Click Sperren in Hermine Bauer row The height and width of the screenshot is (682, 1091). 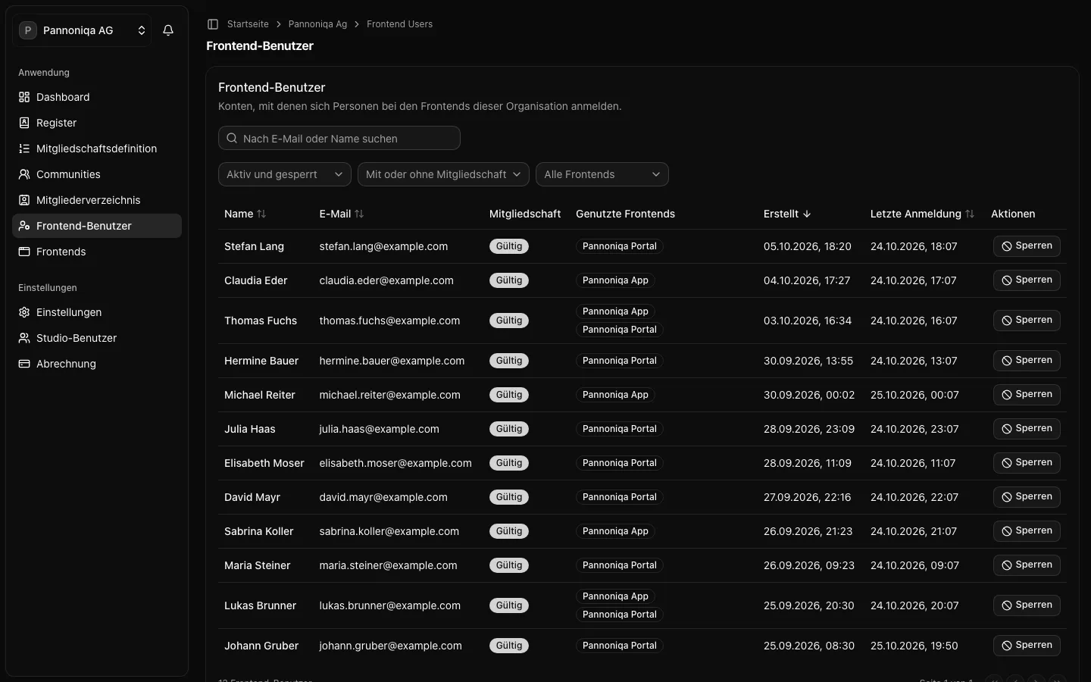coord(1027,361)
